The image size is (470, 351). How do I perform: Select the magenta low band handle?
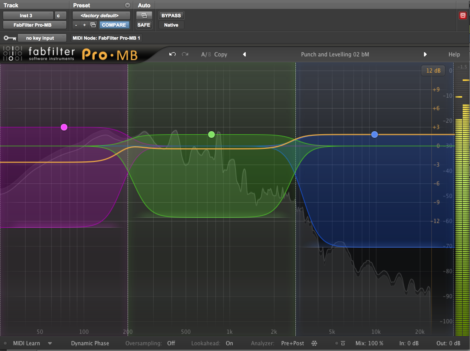tap(64, 127)
